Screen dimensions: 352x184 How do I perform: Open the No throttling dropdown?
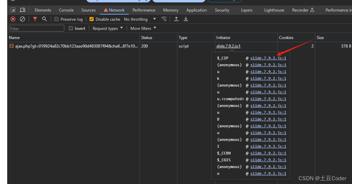140,19
